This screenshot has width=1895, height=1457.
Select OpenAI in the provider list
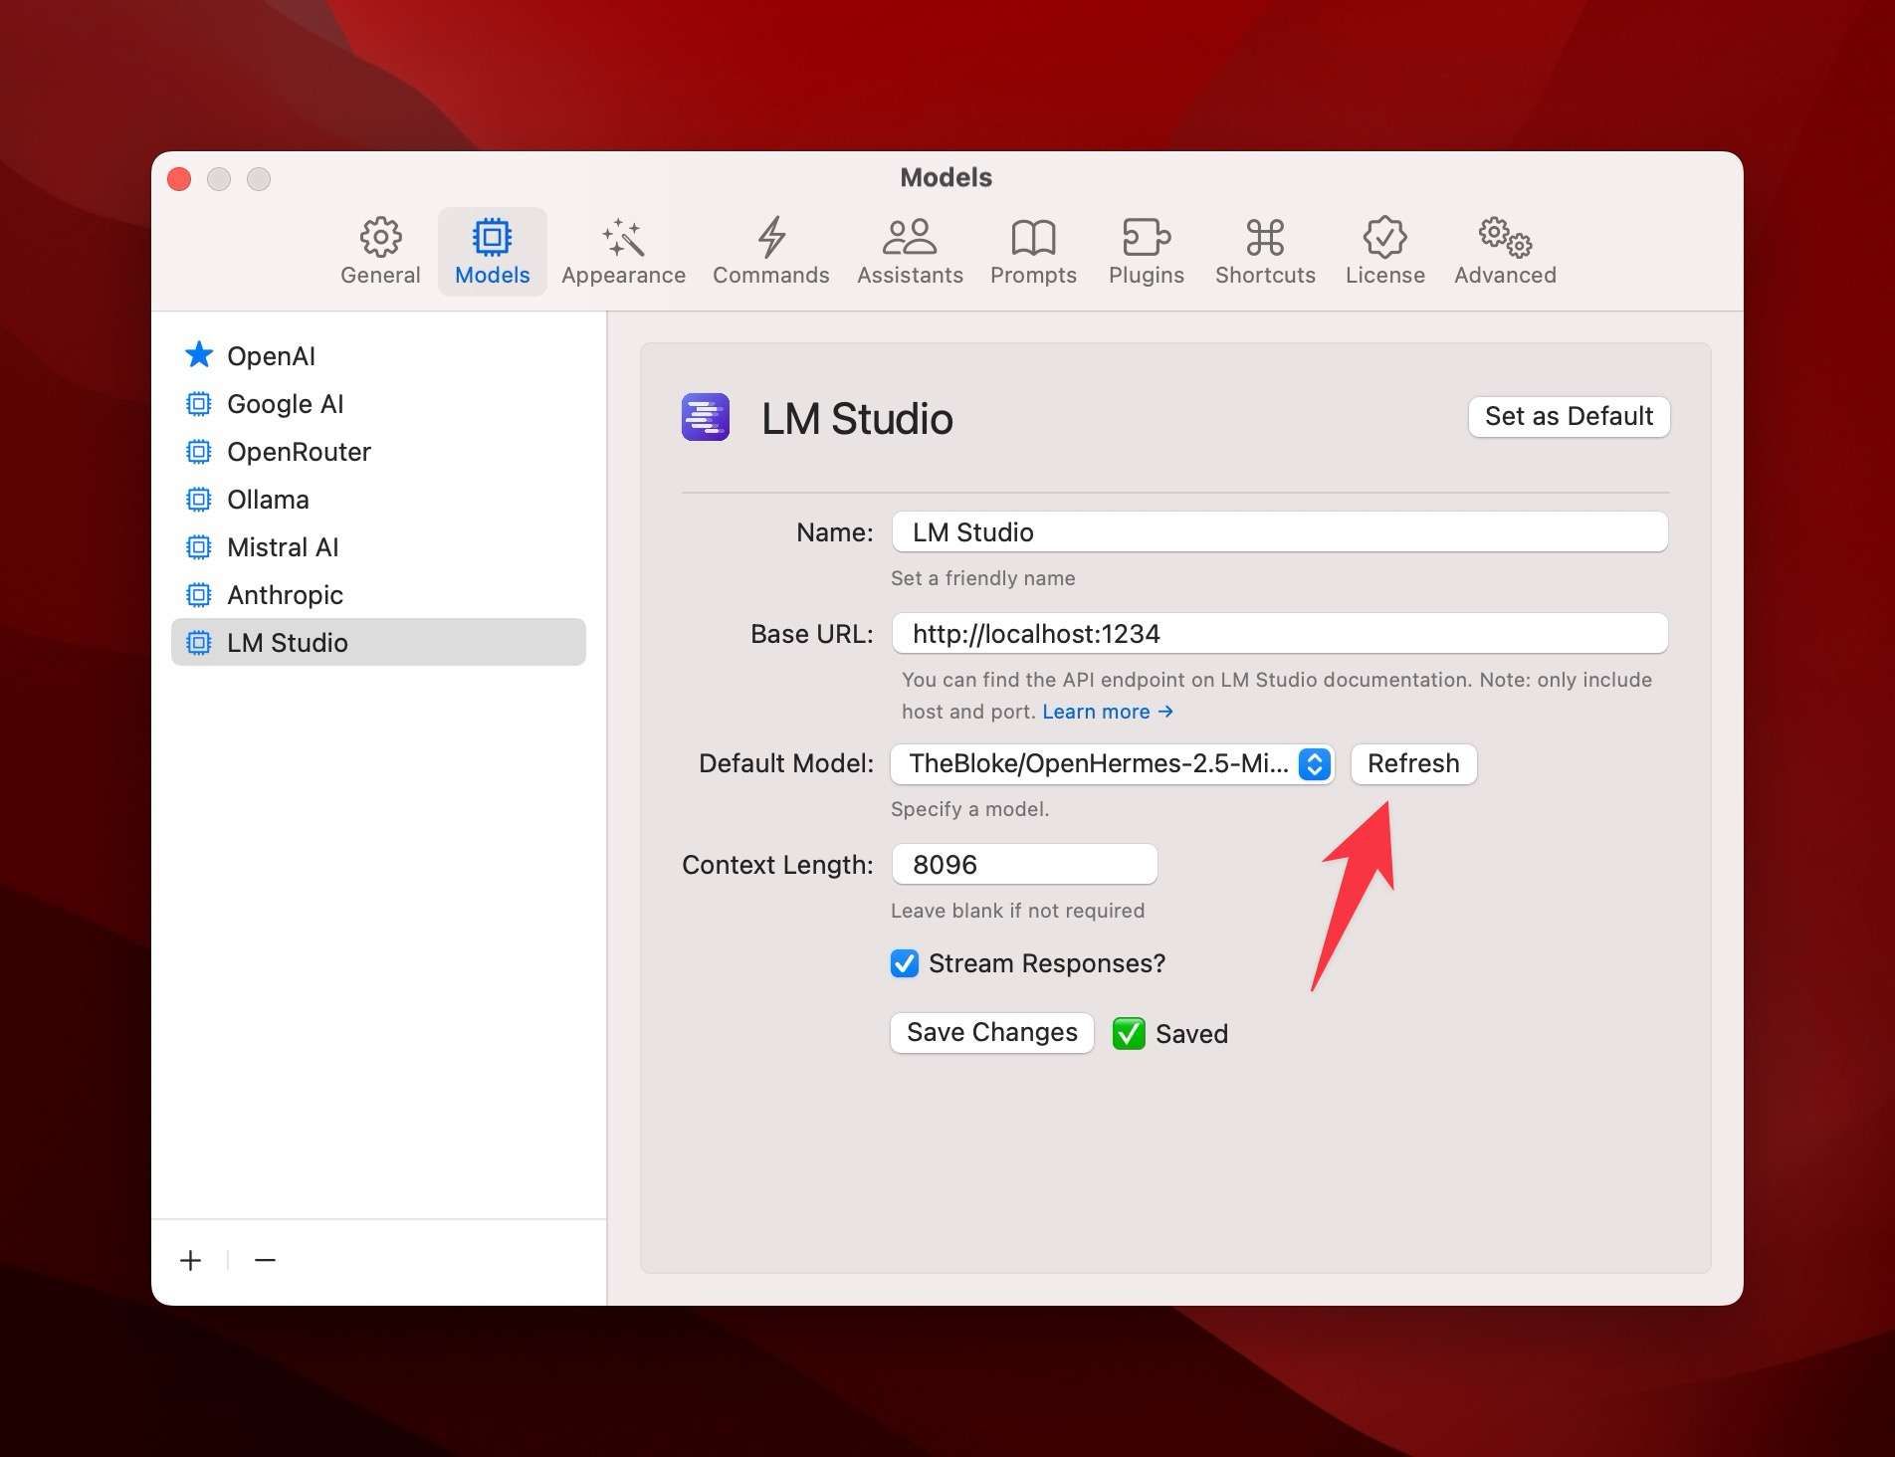[378, 355]
